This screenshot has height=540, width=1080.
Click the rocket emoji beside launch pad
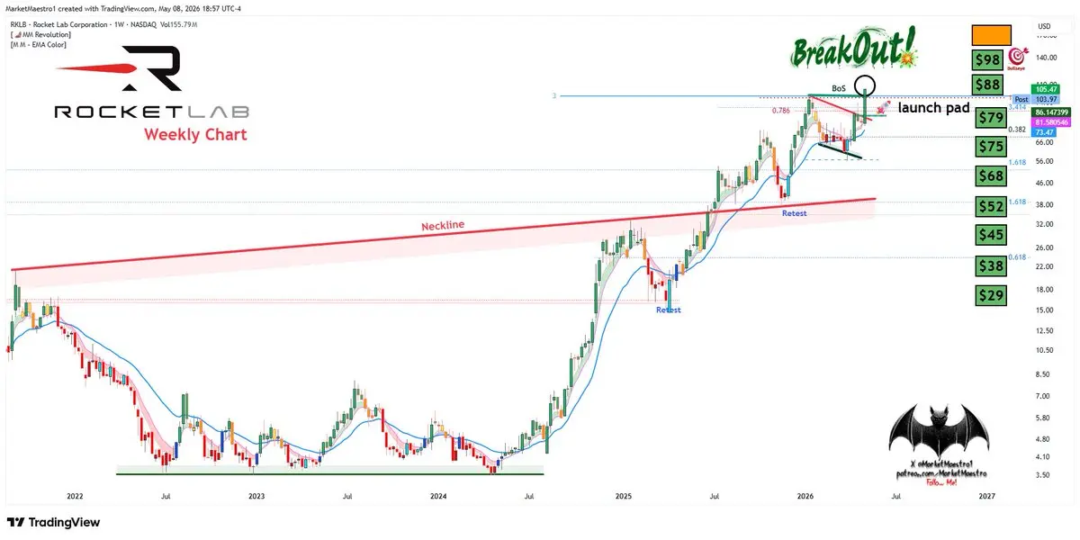(x=883, y=108)
